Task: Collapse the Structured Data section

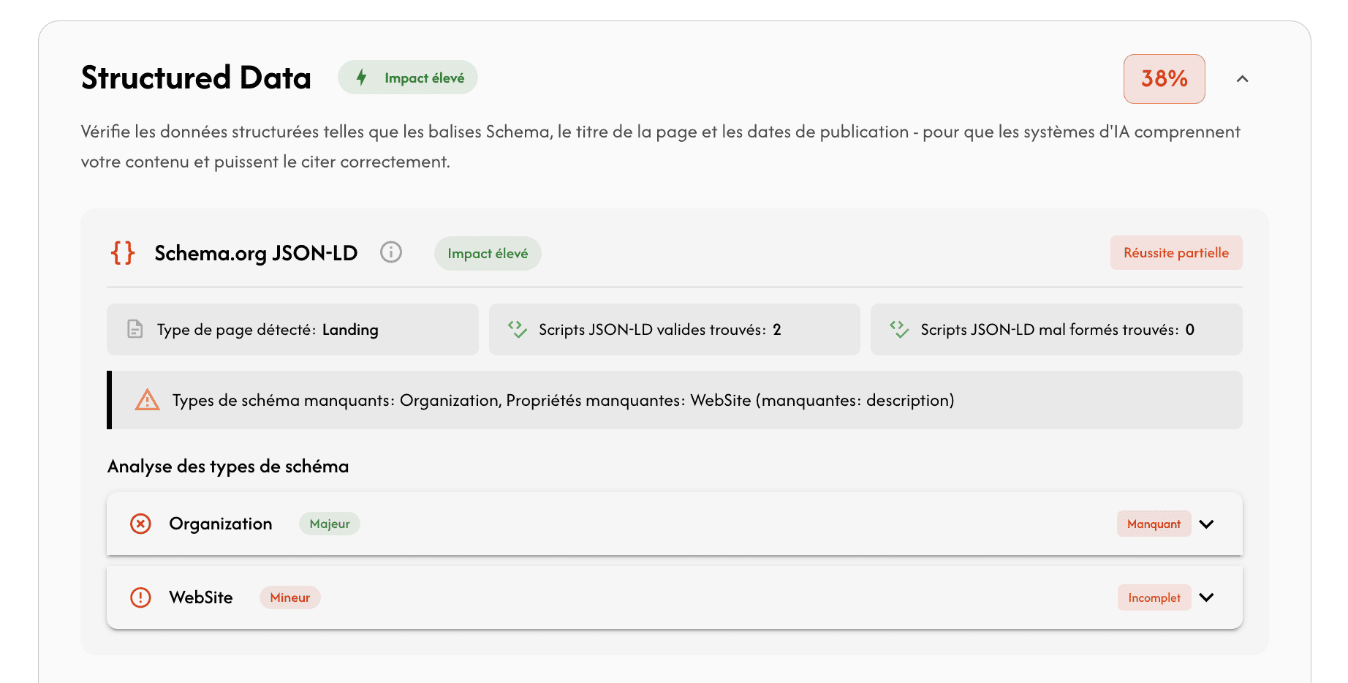Action: 1243,78
